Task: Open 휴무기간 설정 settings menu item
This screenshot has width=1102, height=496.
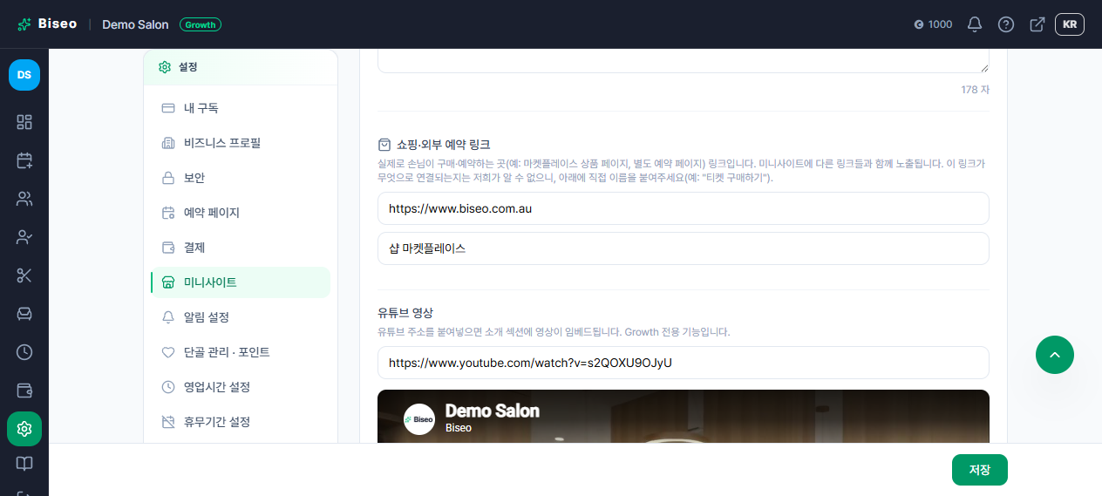Action: pyautogui.click(x=241, y=422)
